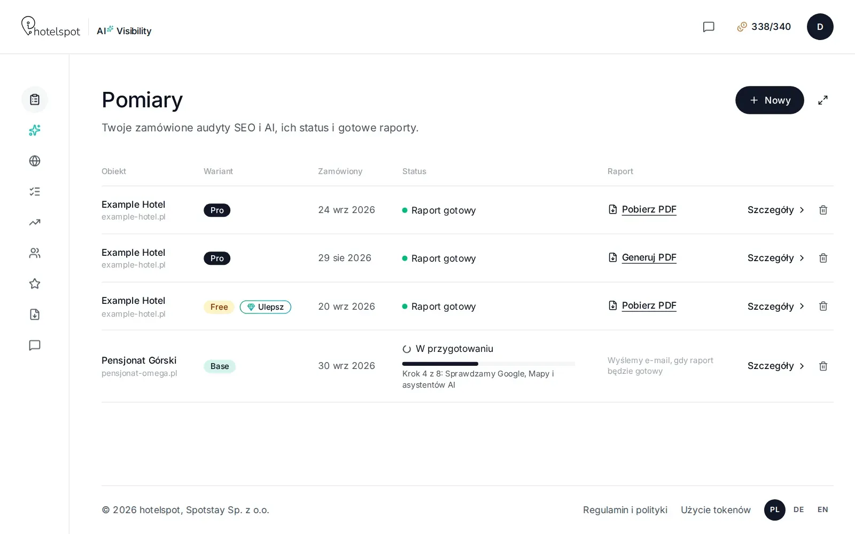
Task: Click the Zamówiony column header
Action: 340,171
